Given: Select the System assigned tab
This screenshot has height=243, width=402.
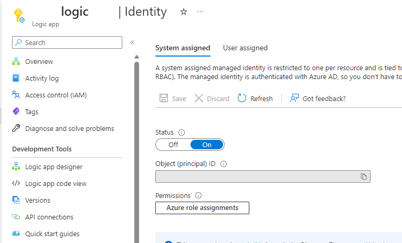Looking at the screenshot, I should 183,48.
